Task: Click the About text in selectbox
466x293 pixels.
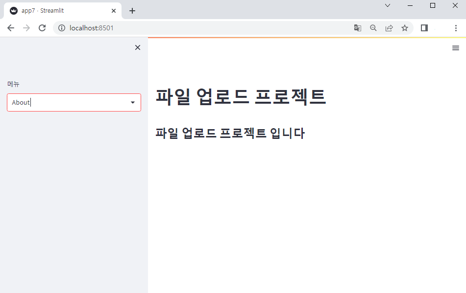Action: tap(21, 103)
